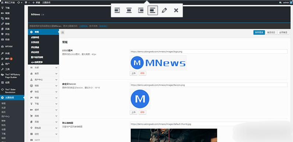Click the favicon URL input field
The image size is (293, 142).
(209, 85)
